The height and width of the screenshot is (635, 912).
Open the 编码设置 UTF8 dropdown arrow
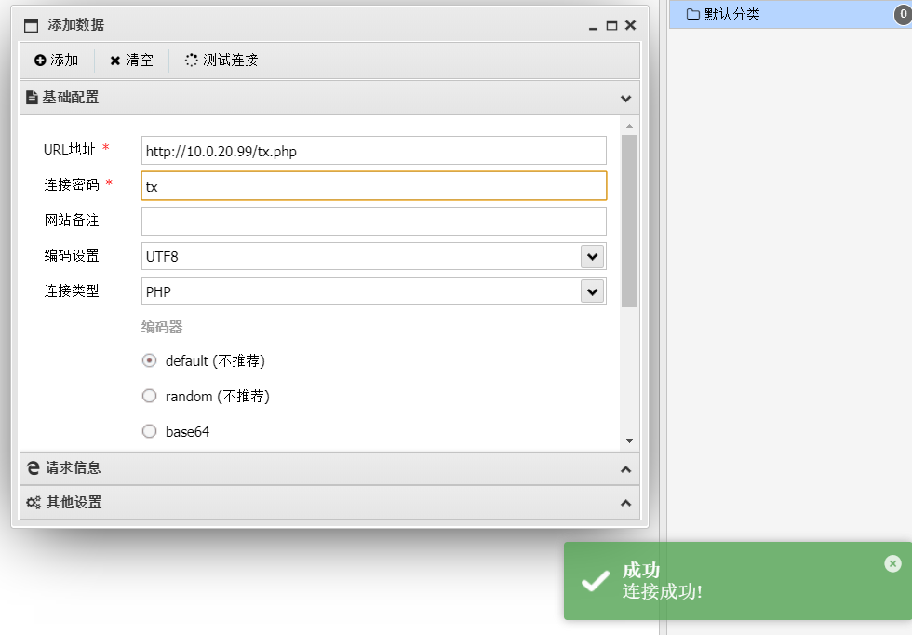click(x=592, y=256)
